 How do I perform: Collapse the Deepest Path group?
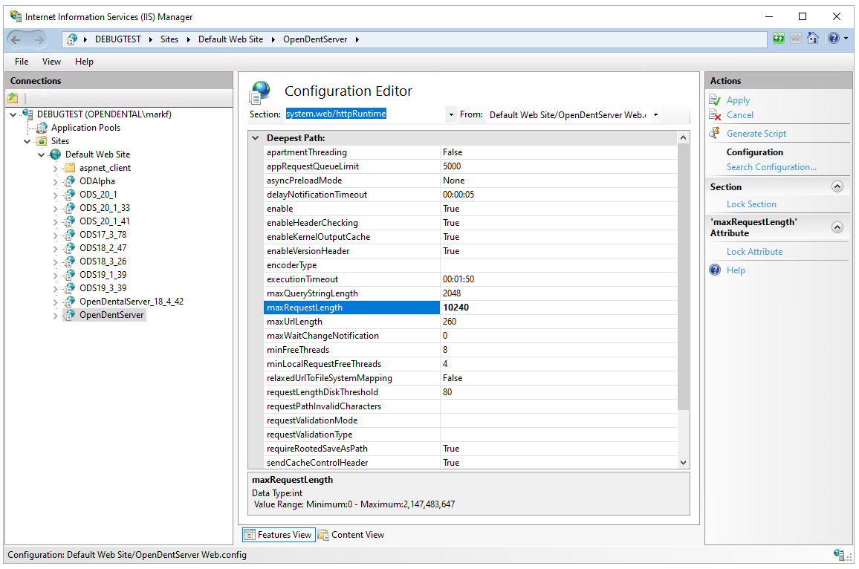coord(256,138)
